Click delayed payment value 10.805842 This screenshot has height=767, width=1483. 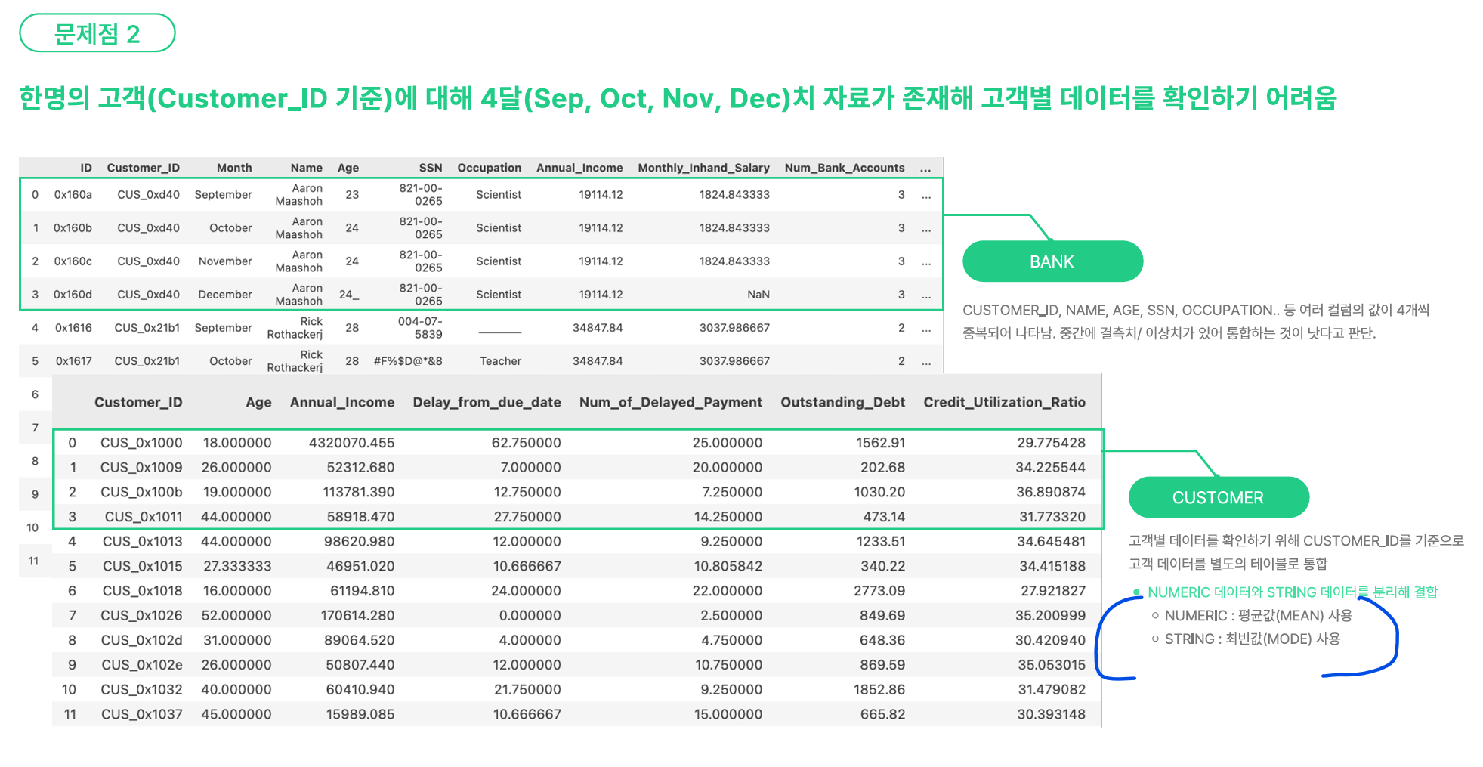point(728,566)
